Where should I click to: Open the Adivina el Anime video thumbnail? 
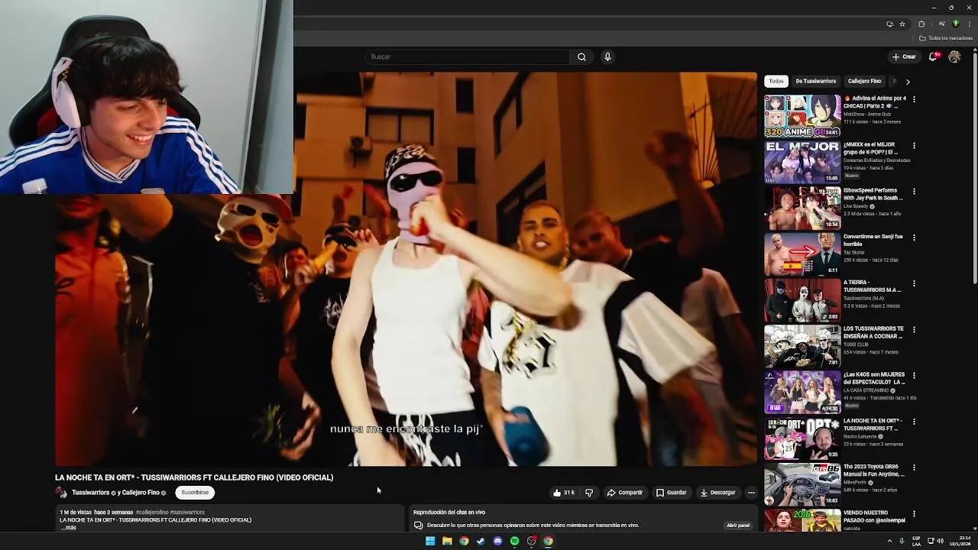click(802, 116)
